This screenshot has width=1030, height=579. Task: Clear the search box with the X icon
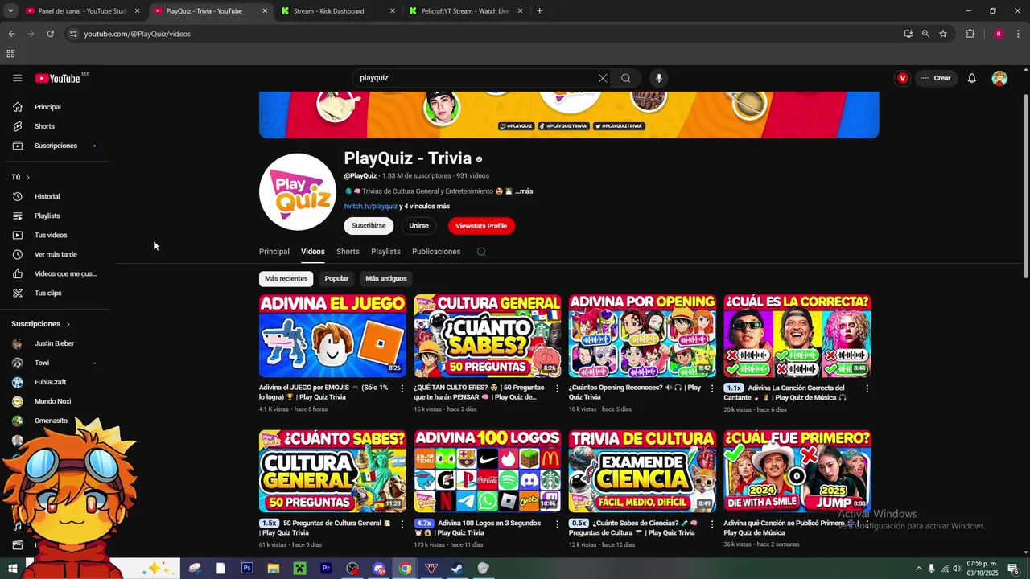coord(602,78)
